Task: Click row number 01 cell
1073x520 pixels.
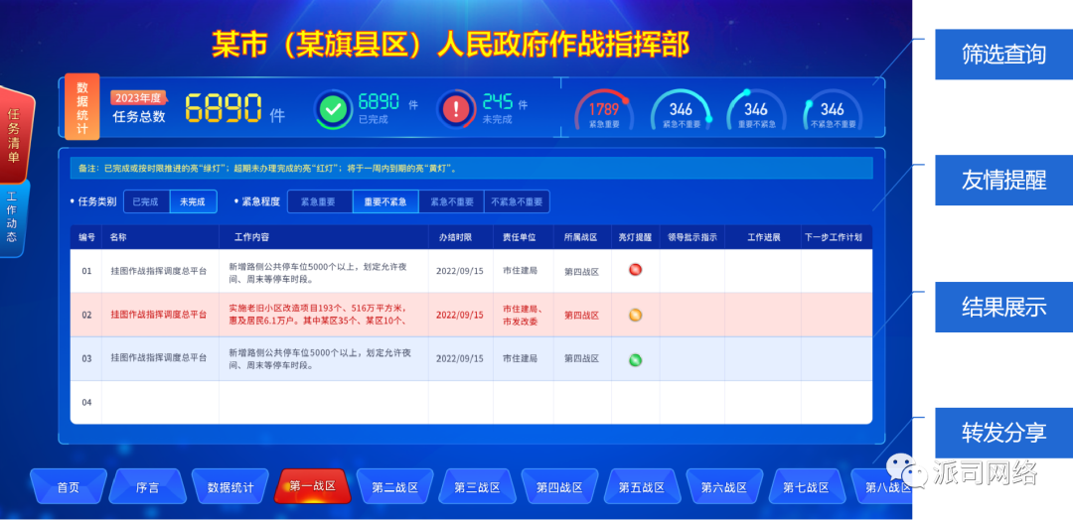Action: (x=86, y=271)
